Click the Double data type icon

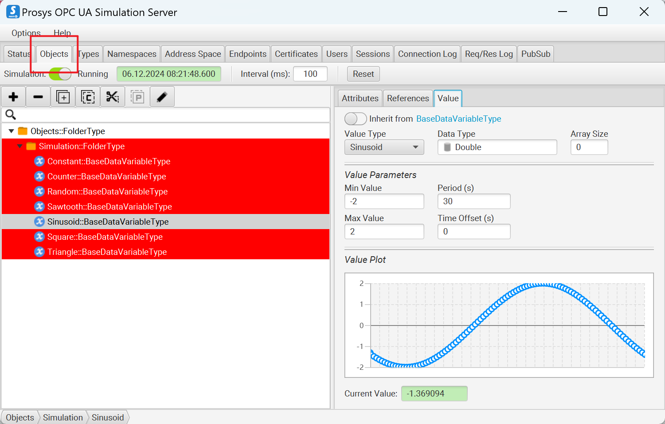[x=447, y=147]
